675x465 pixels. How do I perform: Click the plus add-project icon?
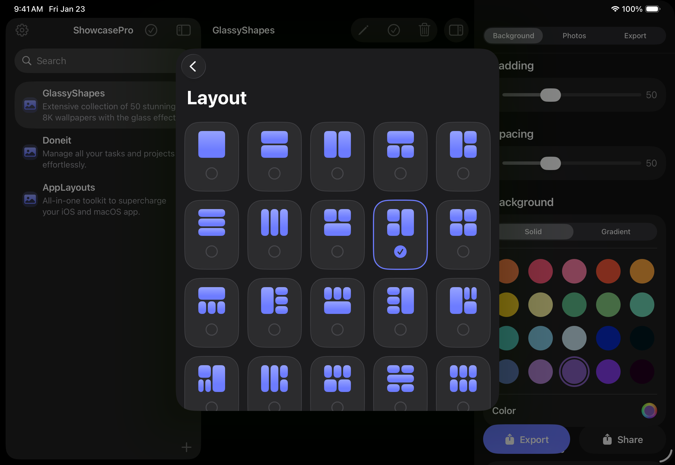187,447
